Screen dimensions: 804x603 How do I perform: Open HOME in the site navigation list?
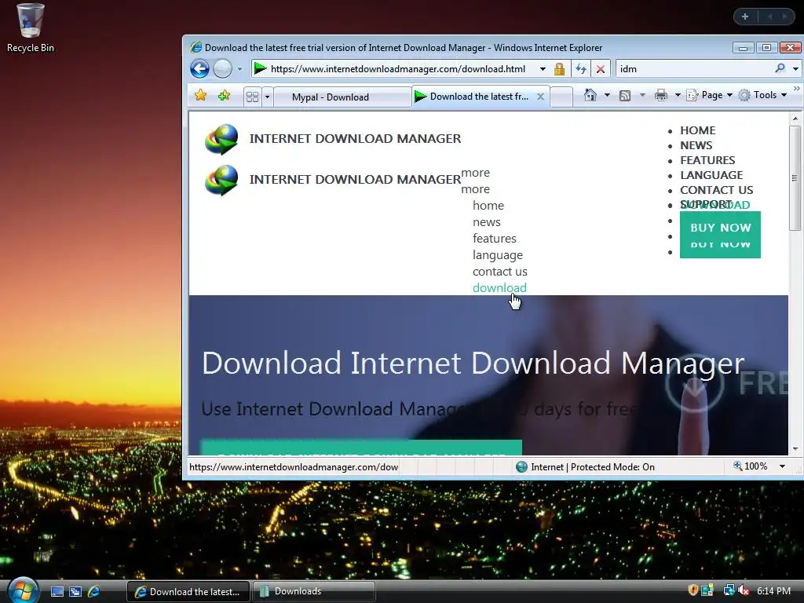(697, 130)
